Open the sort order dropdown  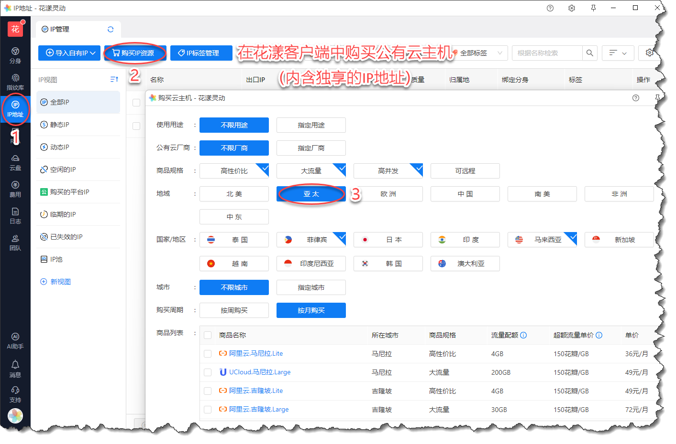(618, 53)
